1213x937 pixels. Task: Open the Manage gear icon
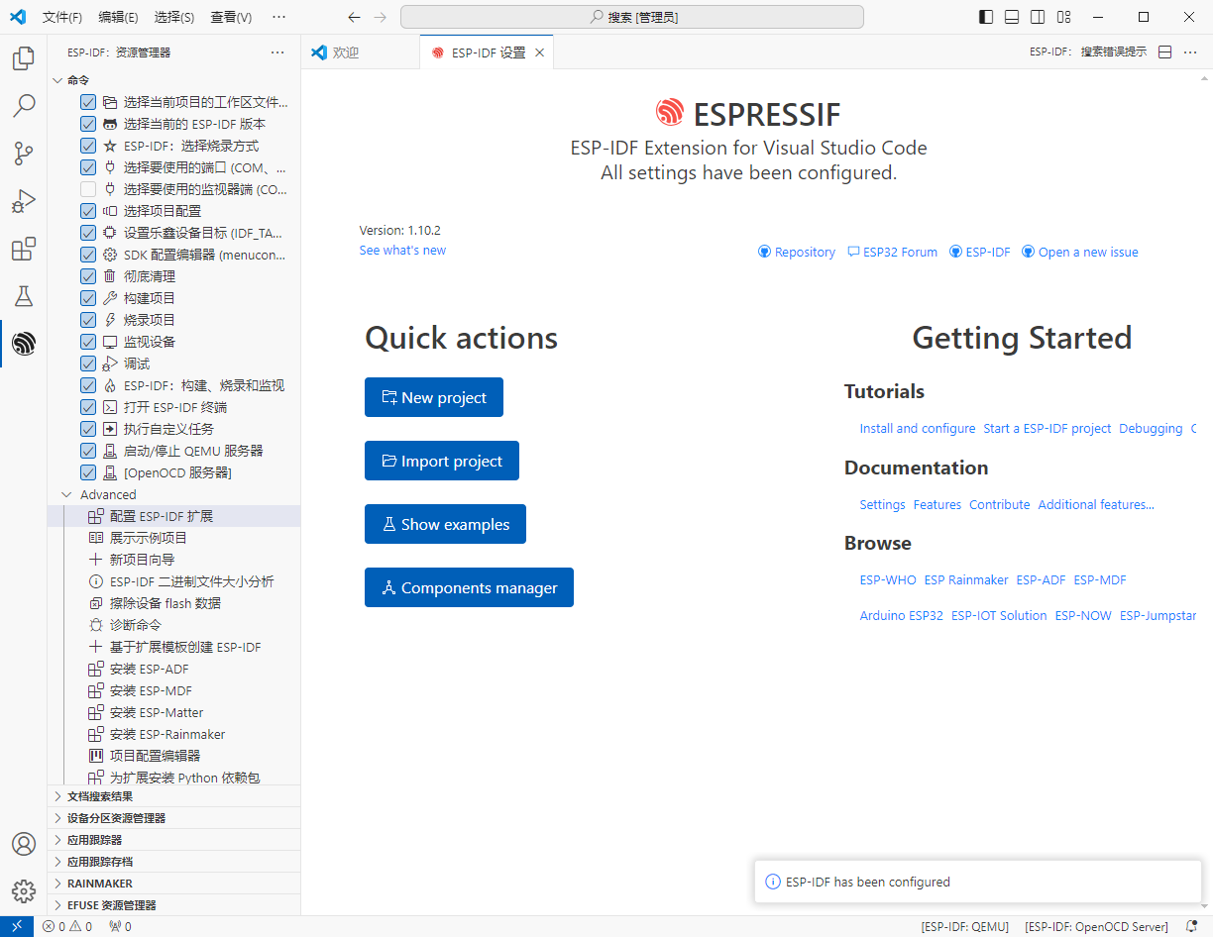(x=24, y=891)
